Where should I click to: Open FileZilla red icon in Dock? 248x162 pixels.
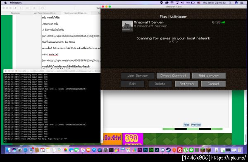(180, 150)
